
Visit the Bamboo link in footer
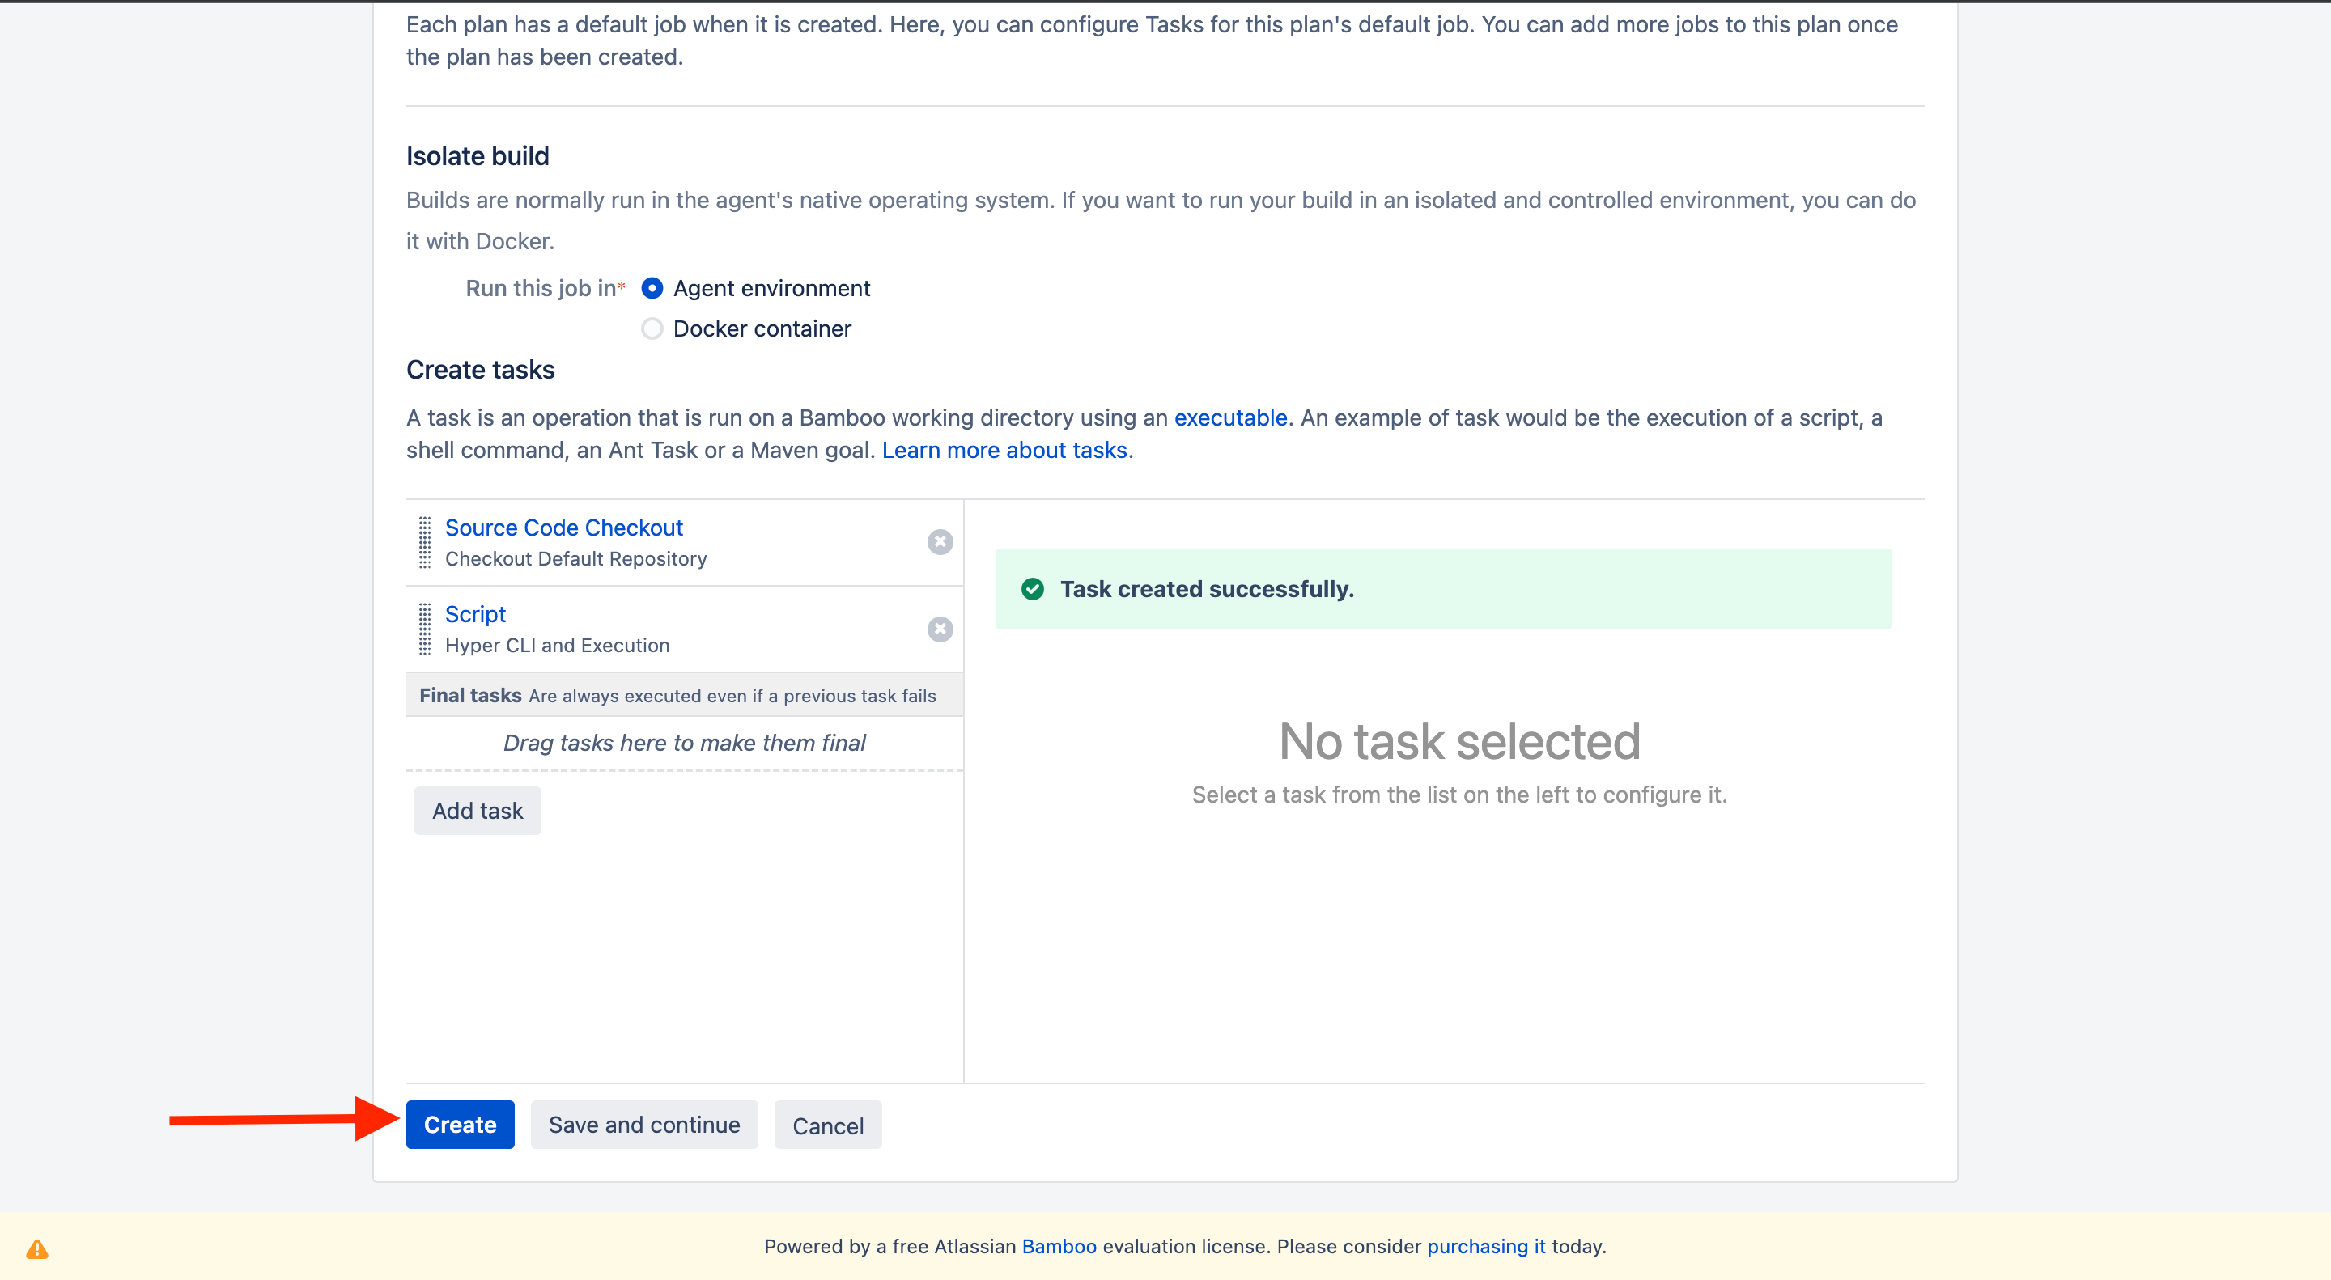(1058, 1247)
